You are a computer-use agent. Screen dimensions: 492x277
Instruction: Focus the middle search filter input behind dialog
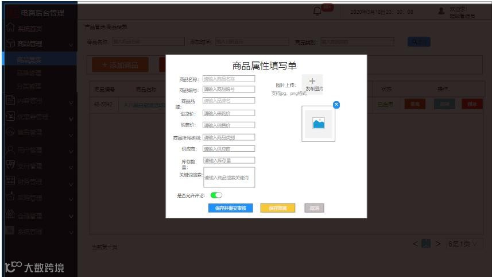pos(252,41)
